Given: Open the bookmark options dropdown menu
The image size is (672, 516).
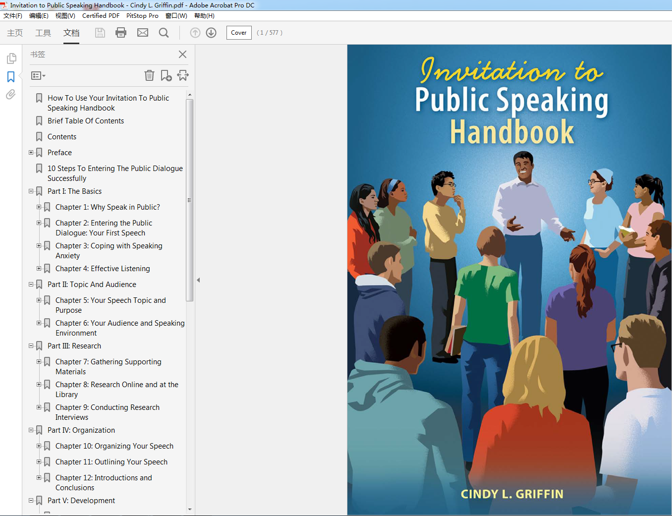Looking at the screenshot, I should [38, 76].
